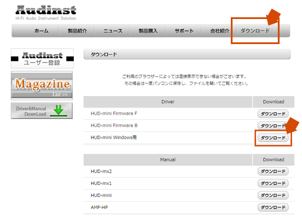
Task: Click the HUD-mini Windows用 text
Action: click(113, 137)
